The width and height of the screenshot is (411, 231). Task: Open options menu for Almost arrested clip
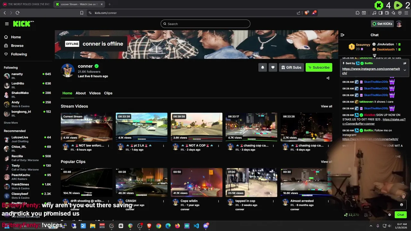pyautogui.click(x=328, y=201)
